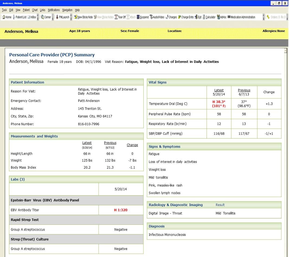Click Latest column in Measurements and Weights
The height and width of the screenshot is (257, 289).
pyautogui.click(x=87, y=143)
